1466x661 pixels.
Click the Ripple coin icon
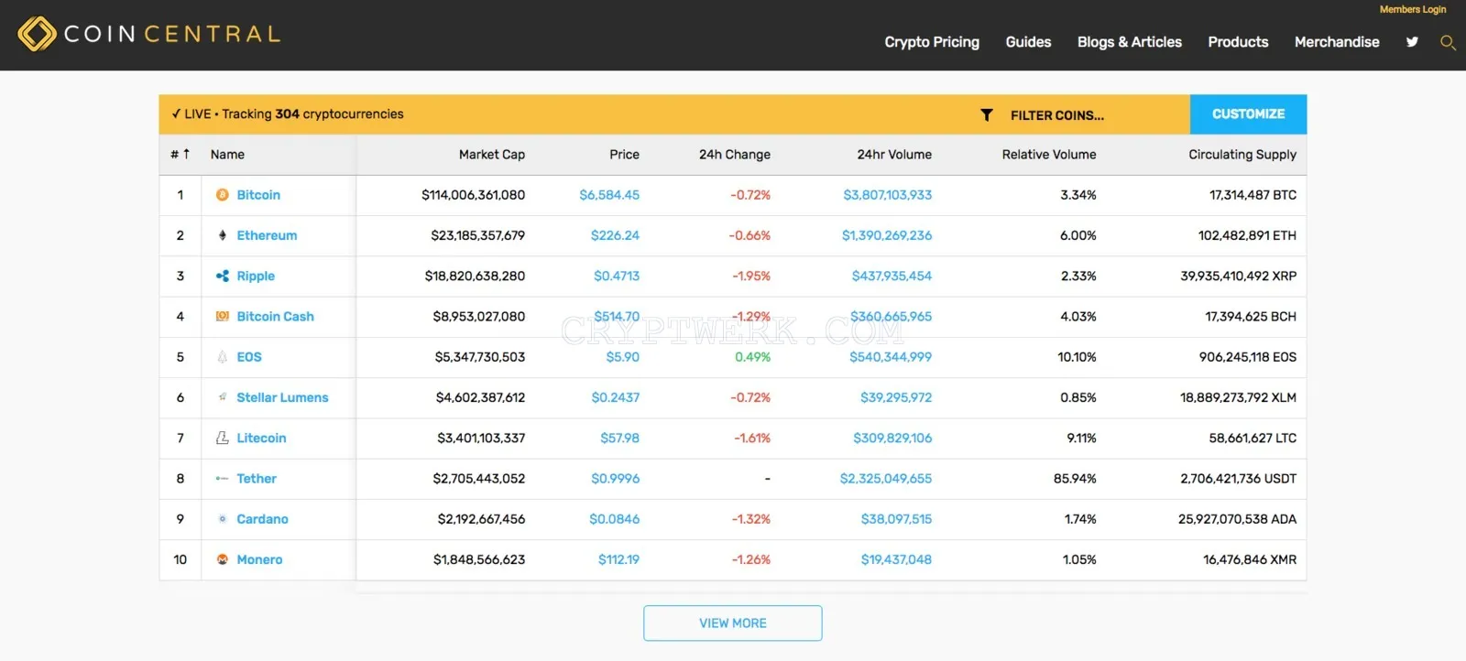click(222, 276)
